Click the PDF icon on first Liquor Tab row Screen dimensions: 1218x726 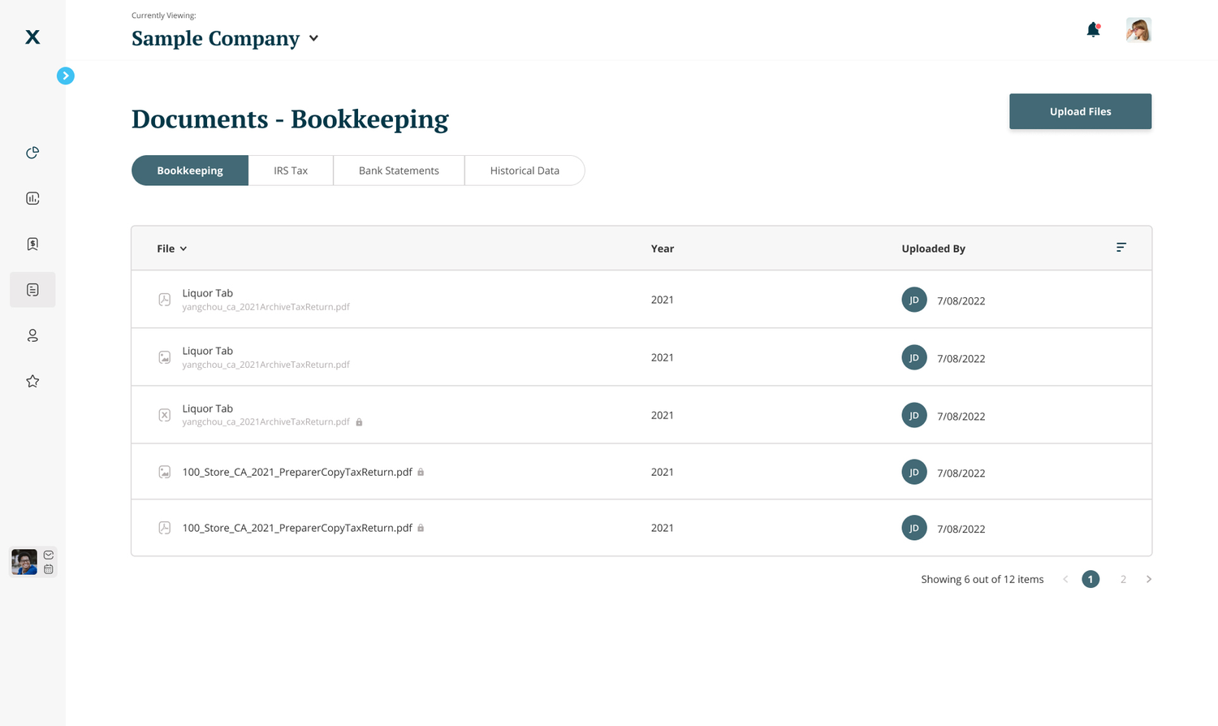click(165, 299)
